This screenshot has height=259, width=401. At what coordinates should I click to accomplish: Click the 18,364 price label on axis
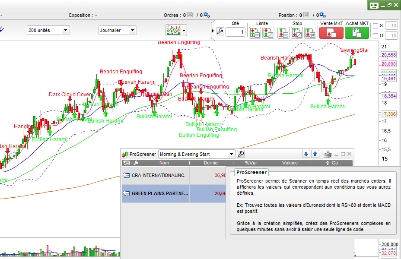388,96
